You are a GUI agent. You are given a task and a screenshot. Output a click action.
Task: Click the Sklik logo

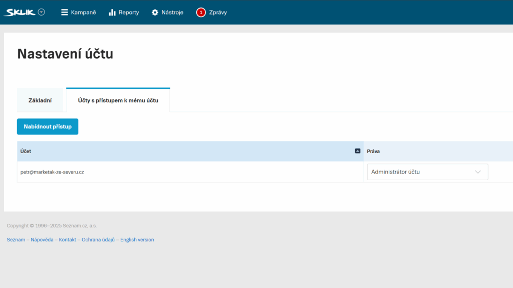click(x=19, y=12)
